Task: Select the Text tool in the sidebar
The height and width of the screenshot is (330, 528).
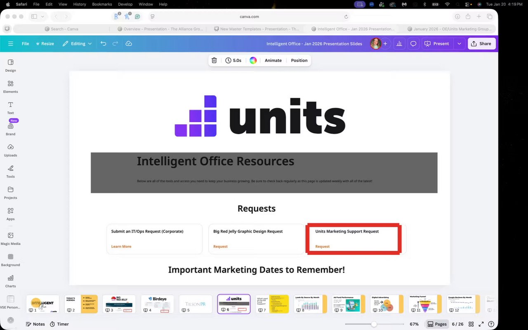Action: click(x=10, y=108)
